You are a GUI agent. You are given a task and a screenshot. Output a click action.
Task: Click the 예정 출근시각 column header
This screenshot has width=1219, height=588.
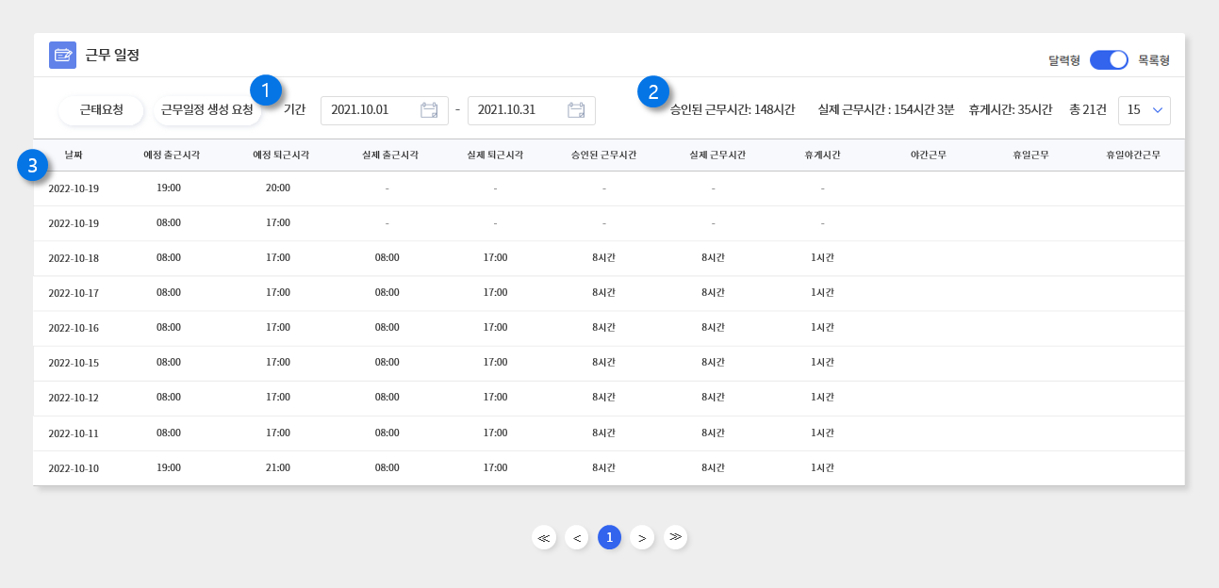click(172, 155)
